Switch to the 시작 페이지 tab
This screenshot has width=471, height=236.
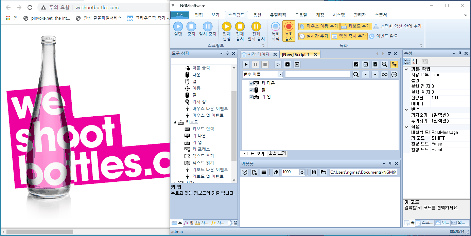[x=259, y=54]
